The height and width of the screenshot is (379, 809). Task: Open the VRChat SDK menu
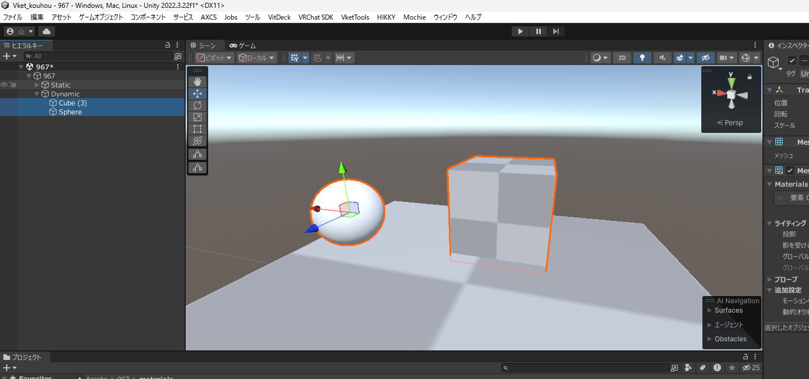tap(316, 17)
